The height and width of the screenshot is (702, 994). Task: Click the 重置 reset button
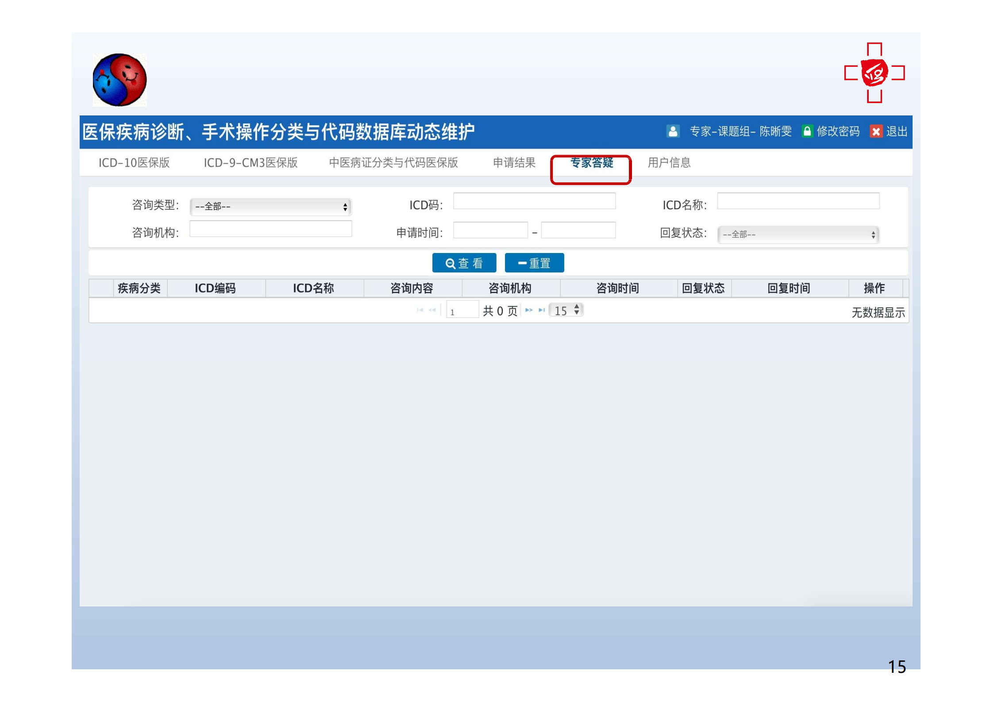pos(534,263)
